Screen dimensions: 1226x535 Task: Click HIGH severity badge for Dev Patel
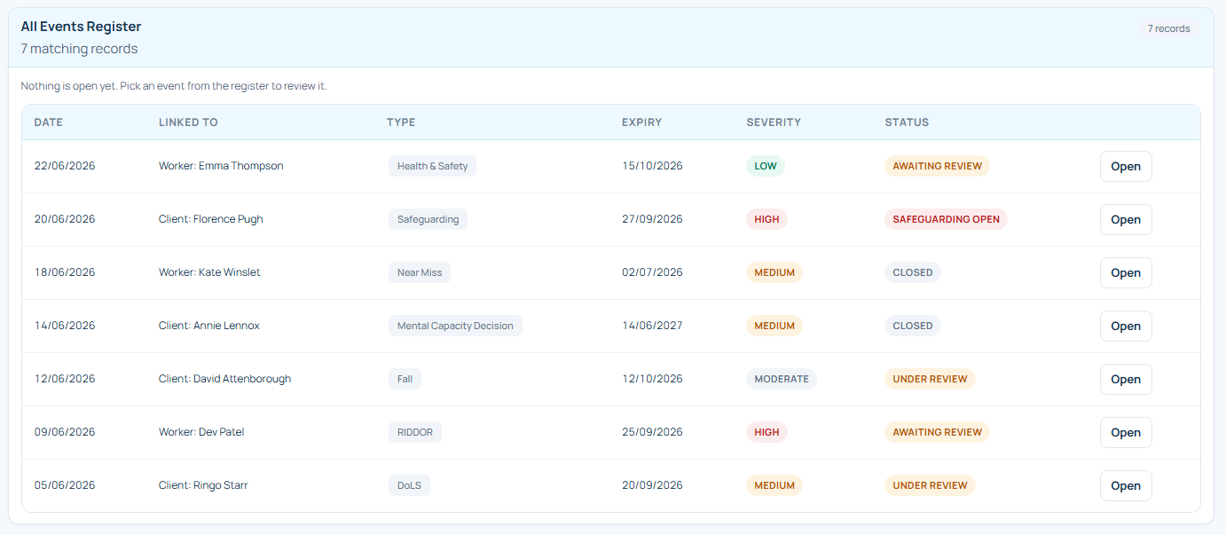766,432
